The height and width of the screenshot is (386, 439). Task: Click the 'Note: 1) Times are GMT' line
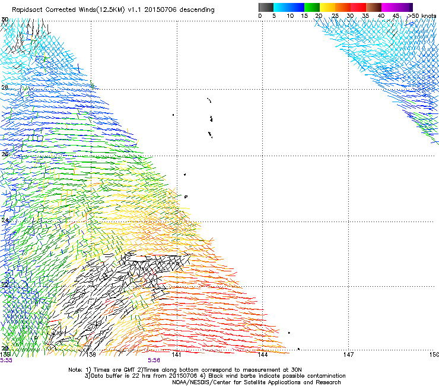[185, 370]
